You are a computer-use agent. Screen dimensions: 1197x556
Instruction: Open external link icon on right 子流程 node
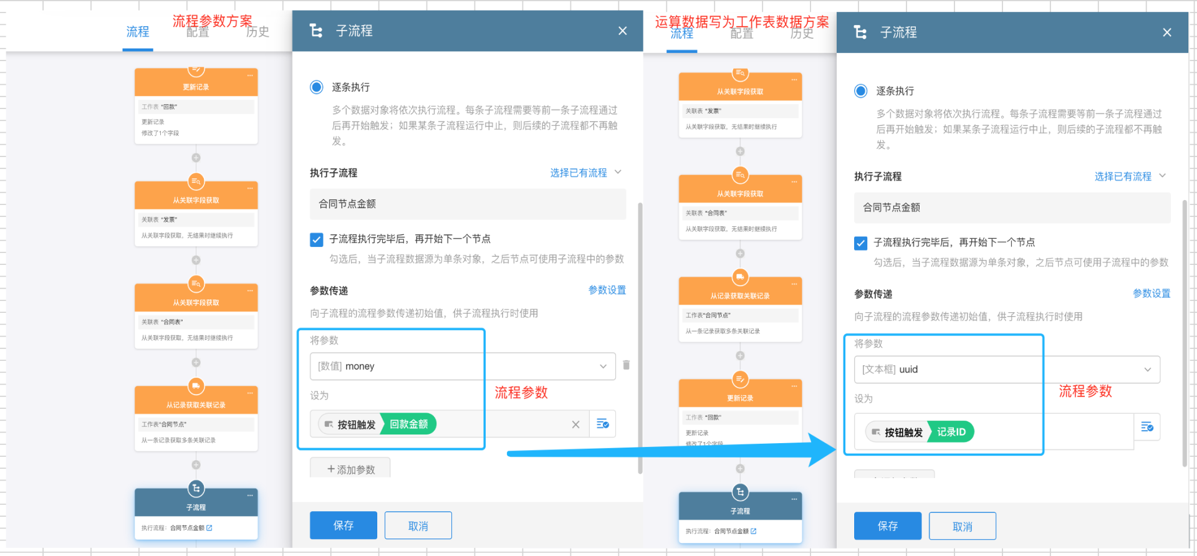pos(754,531)
